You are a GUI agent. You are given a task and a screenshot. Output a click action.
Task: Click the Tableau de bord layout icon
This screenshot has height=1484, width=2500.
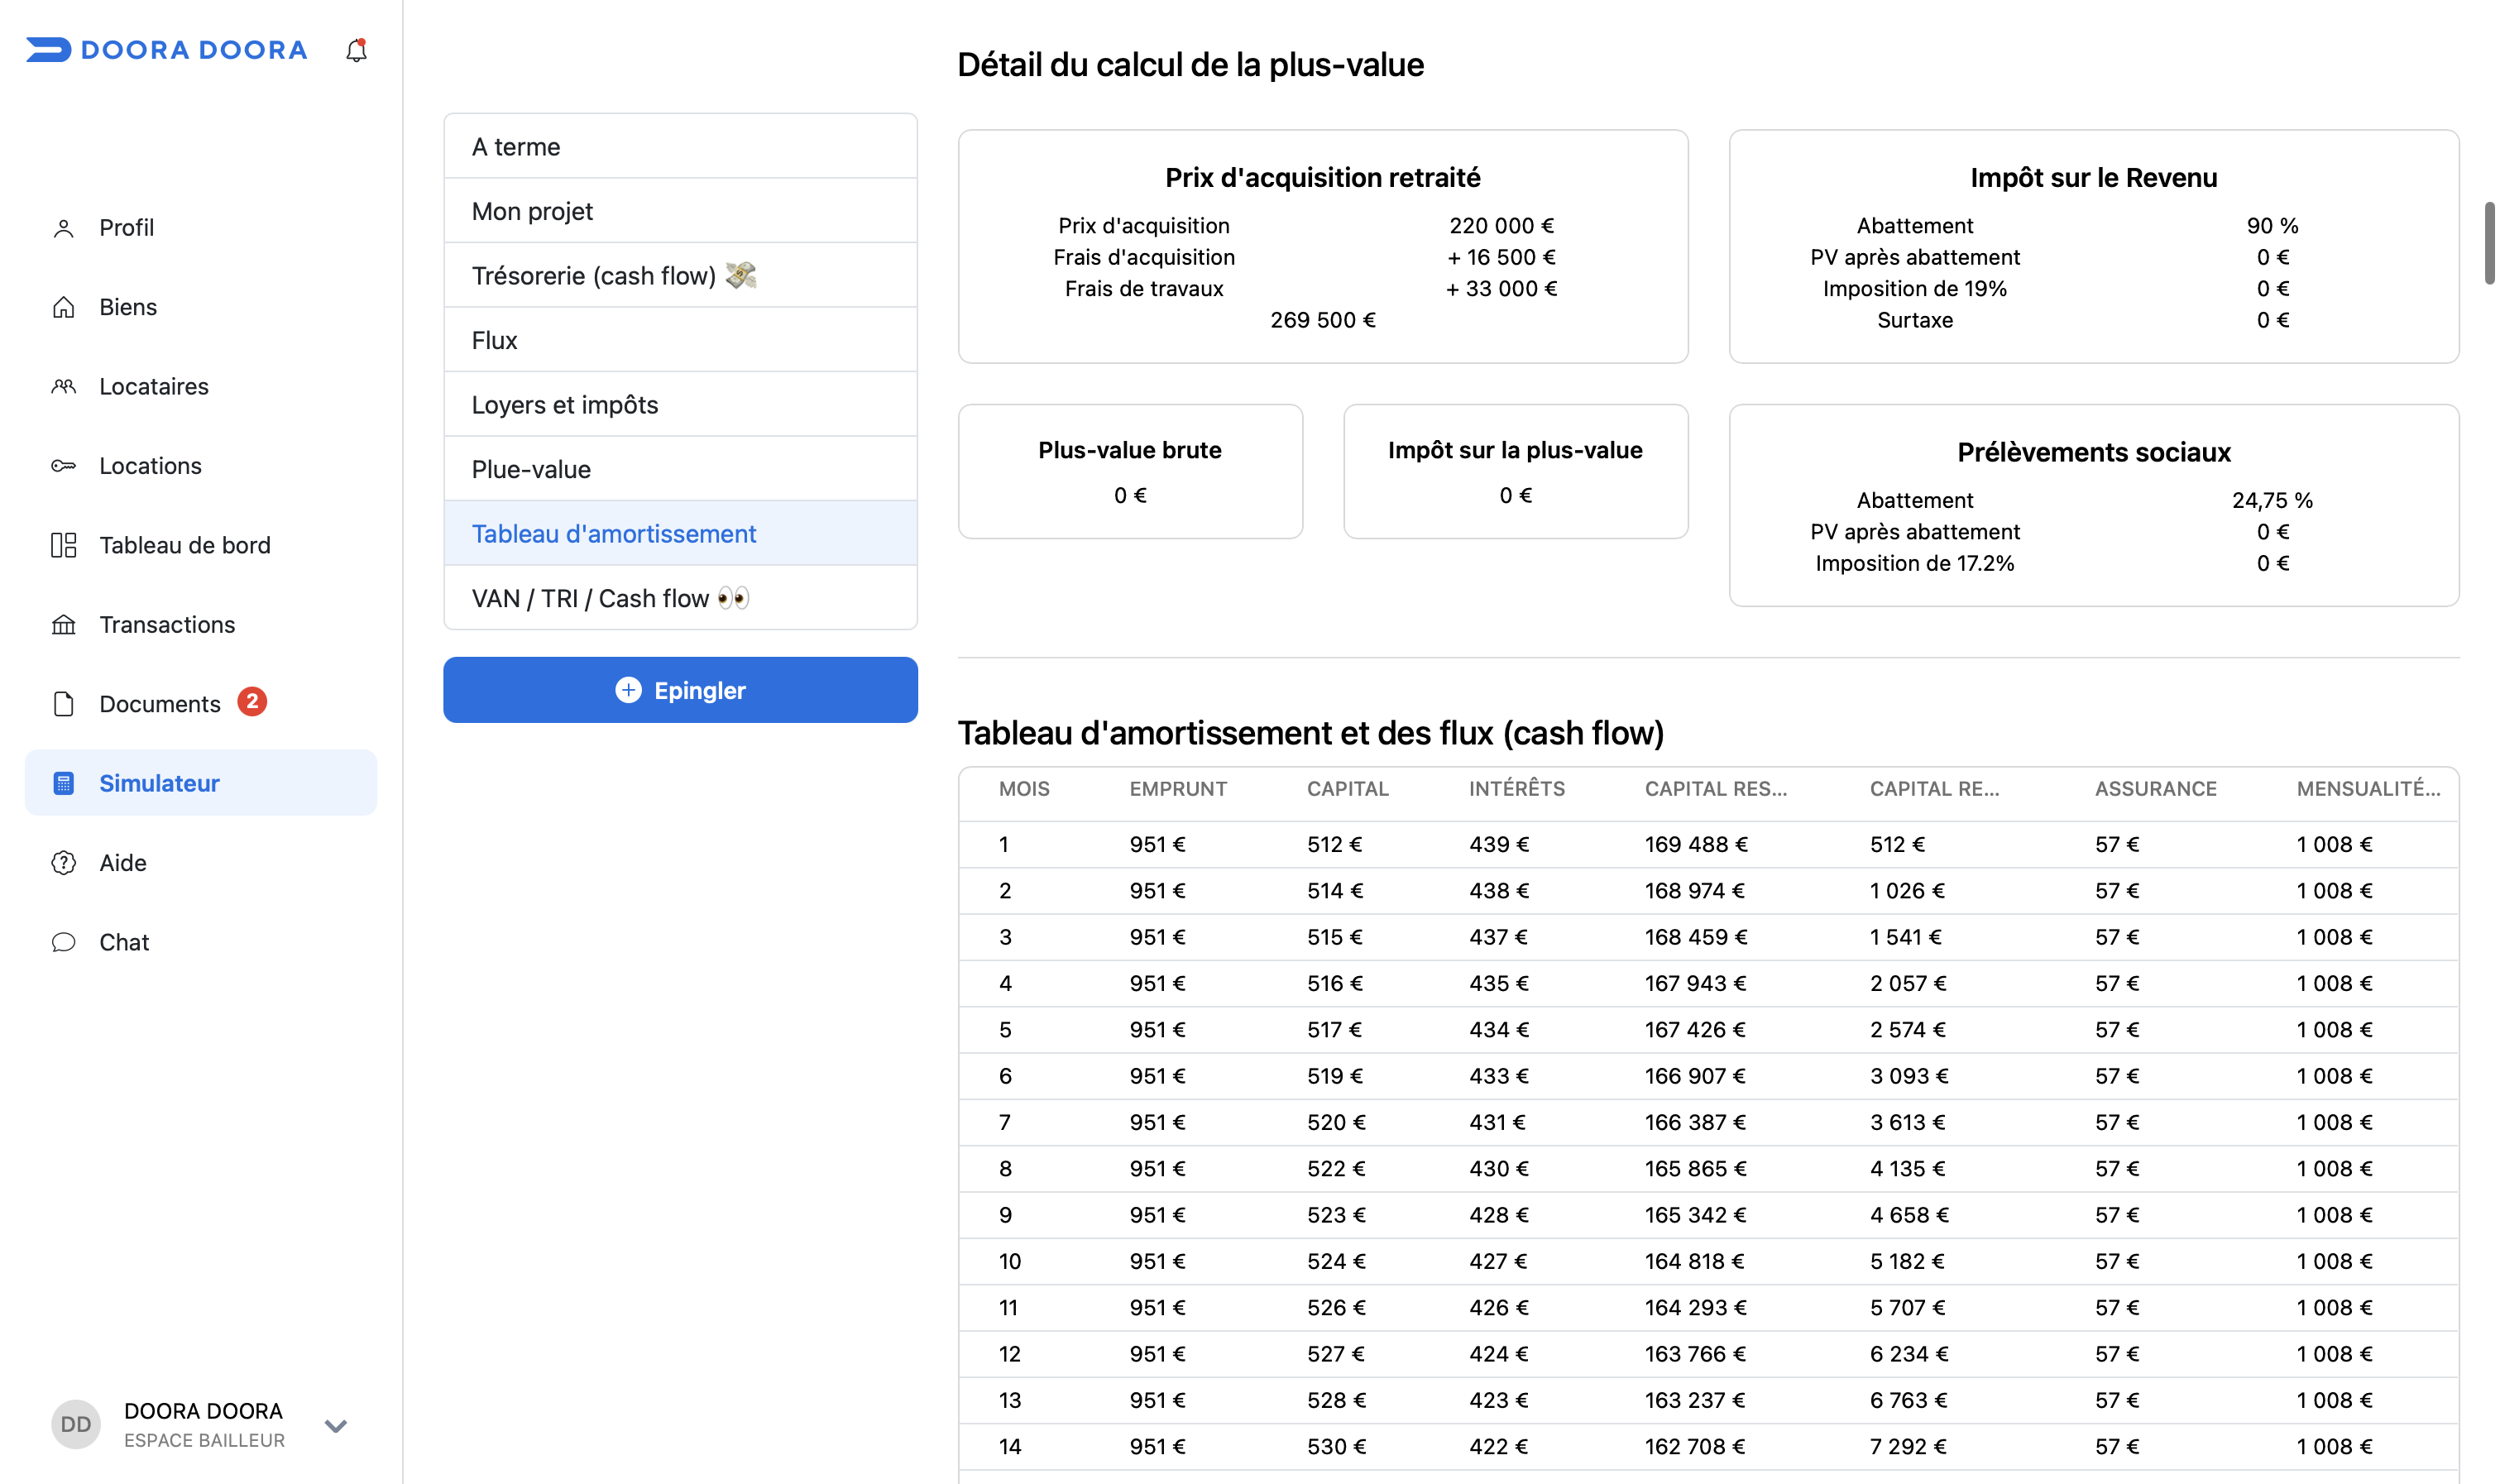pos(64,545)
